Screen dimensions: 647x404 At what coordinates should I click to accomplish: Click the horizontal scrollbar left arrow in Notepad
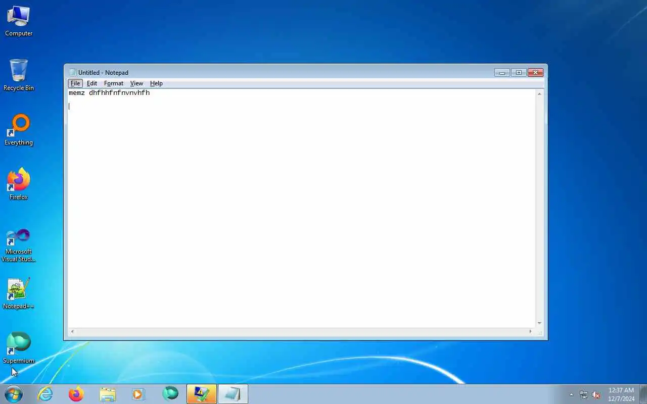pos(72,331)
